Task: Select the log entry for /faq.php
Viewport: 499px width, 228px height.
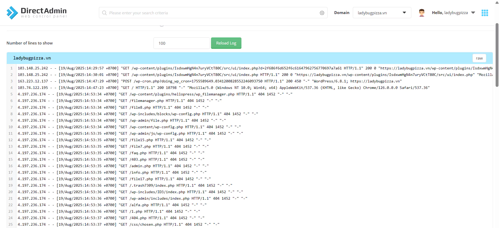Action: point(111,153)
